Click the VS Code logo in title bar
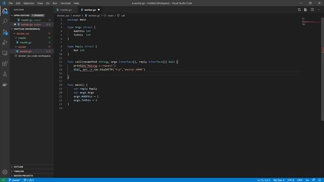This screenshot has height=182, width=324. 4,3
